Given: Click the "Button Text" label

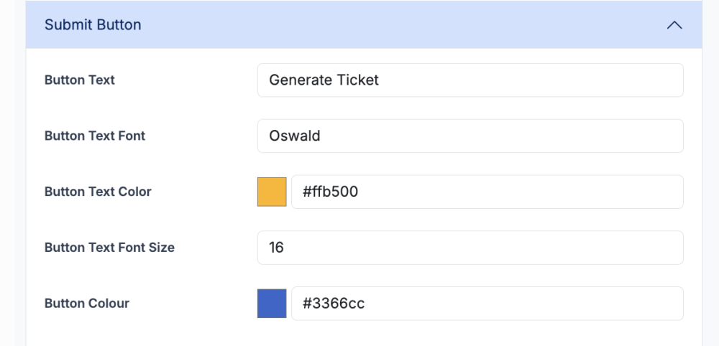Looking at the screenshot, I should 80,80.
